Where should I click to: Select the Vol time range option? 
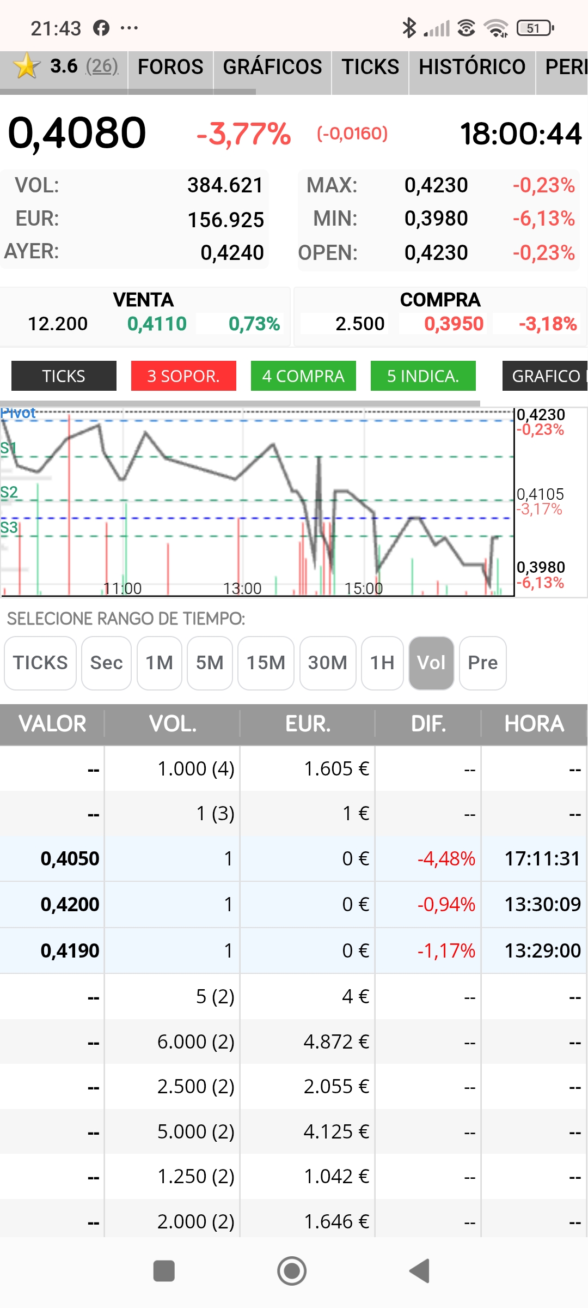[x=431, y=663]
